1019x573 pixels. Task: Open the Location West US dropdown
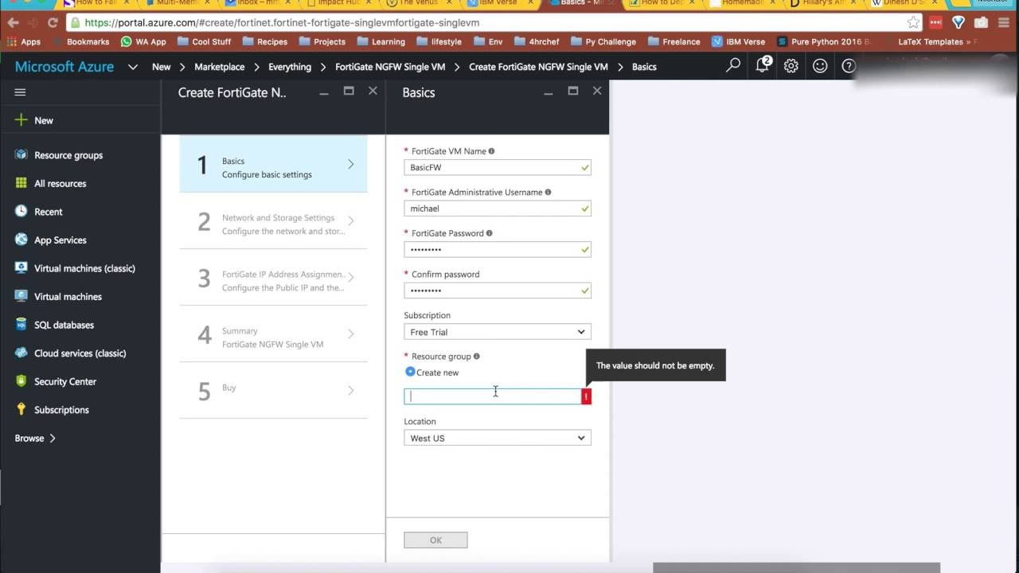coord(498,438)
